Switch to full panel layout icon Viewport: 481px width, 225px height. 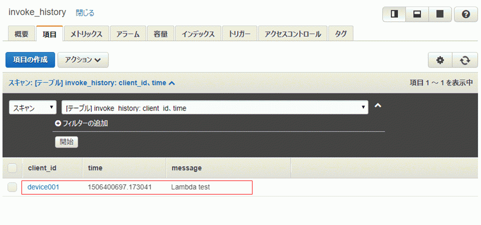pyautogui.click(x=440, y=14)
